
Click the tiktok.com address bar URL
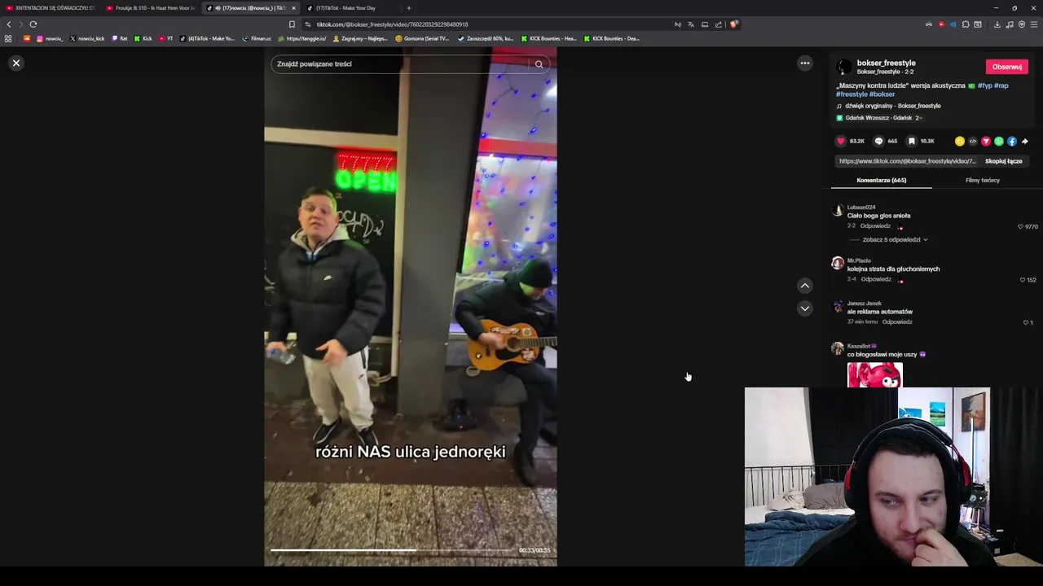click(x=392, y=24)
